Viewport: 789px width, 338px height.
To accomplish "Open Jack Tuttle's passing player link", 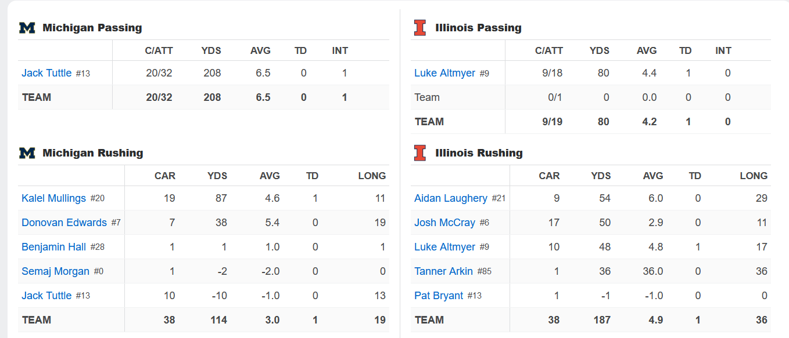I will (46, 73).
